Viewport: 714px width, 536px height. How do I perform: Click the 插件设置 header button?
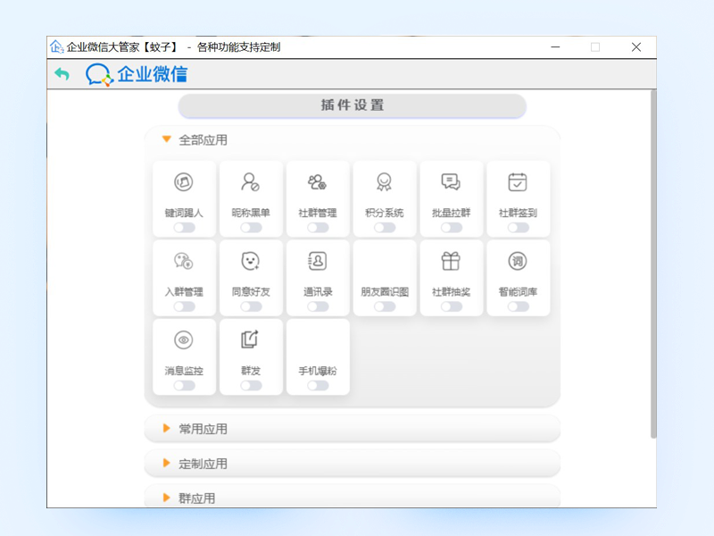[352, 105]
